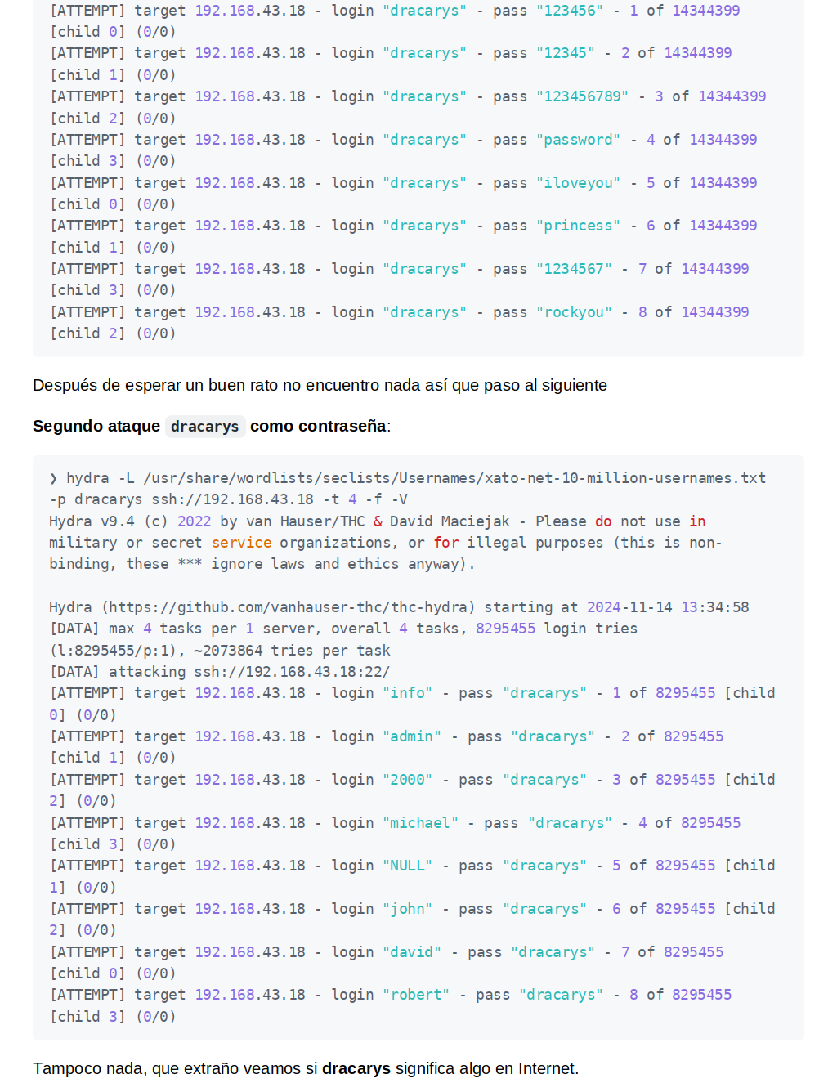Click the sentence beginning "Tampoco nada"
The image size is (837, 1083).
pos(306,1068)
